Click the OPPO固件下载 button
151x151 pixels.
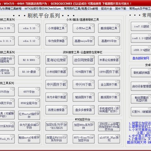109,72
